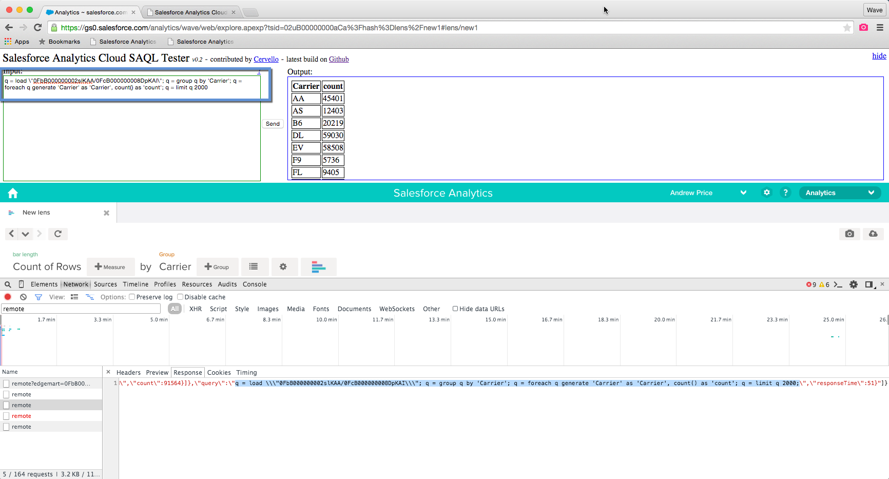The width and height of the screenshot is (889, 479).
Task: Go back in lens history arrow
Action: (x=11, y=234)
